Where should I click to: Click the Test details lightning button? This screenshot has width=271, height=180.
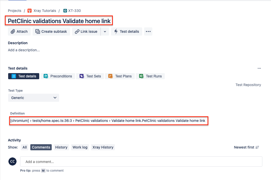click(127, 31)
